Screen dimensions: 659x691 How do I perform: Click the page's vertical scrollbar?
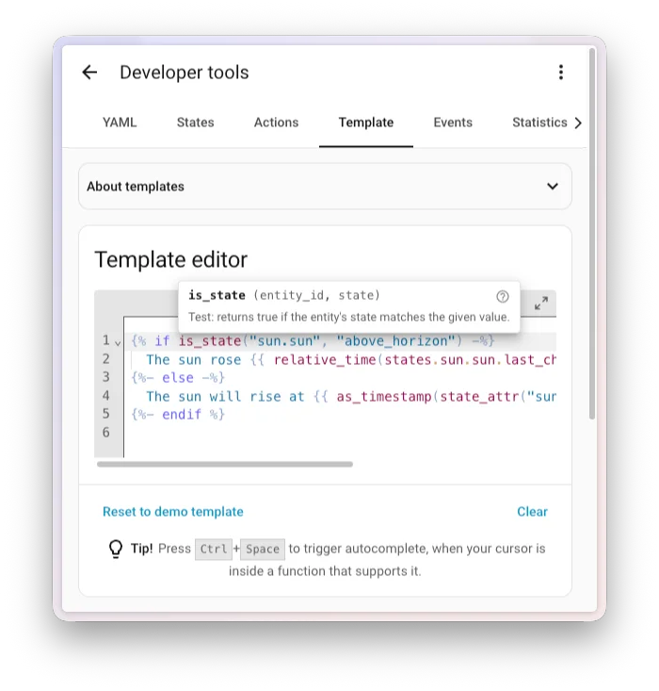(592, 234)
